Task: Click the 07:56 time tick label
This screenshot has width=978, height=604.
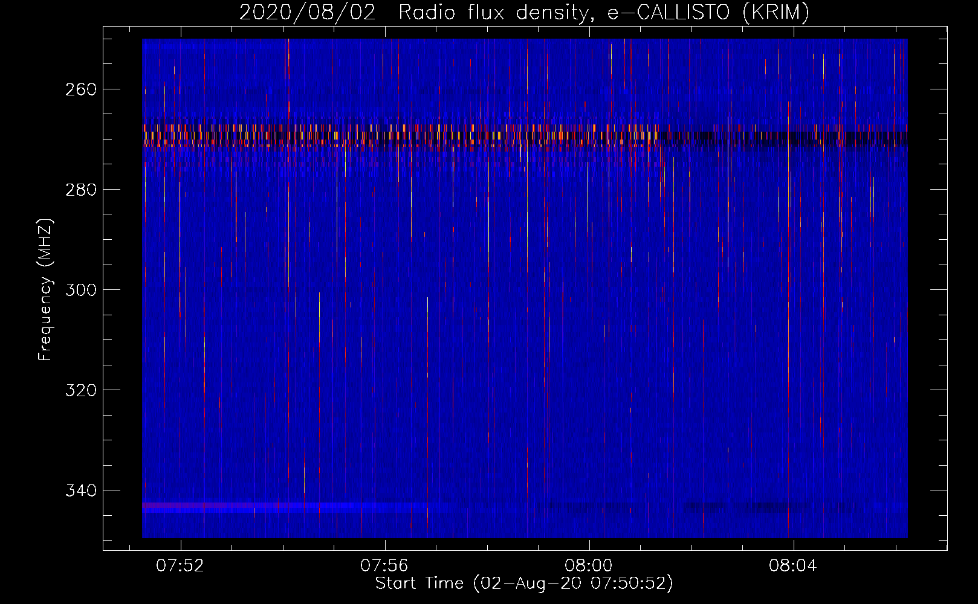Action: [384, 566]
